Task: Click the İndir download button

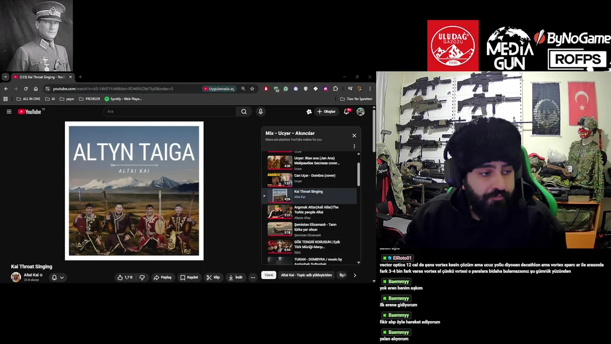Action: coord(236,277)
